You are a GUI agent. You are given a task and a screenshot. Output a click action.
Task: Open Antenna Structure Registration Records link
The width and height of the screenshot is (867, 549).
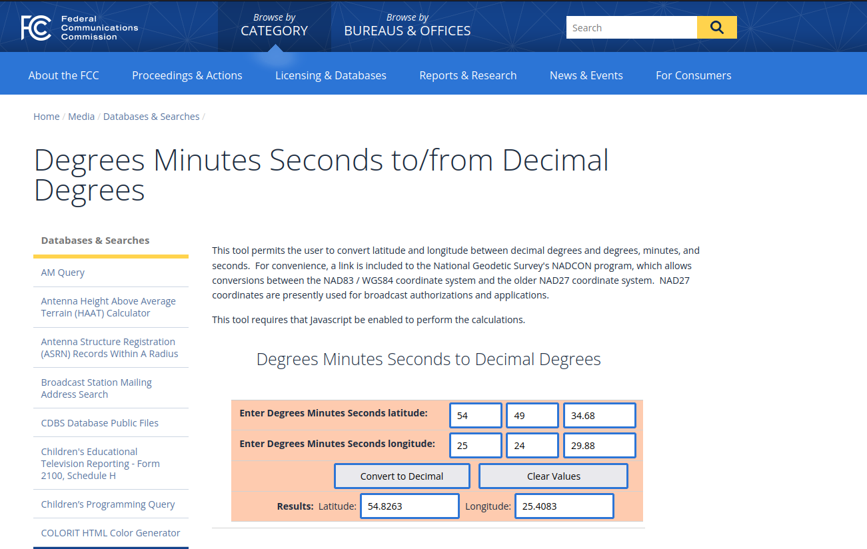pos(110,348)
